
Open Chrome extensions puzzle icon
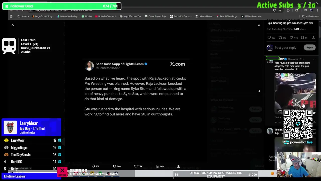(288, 10)
